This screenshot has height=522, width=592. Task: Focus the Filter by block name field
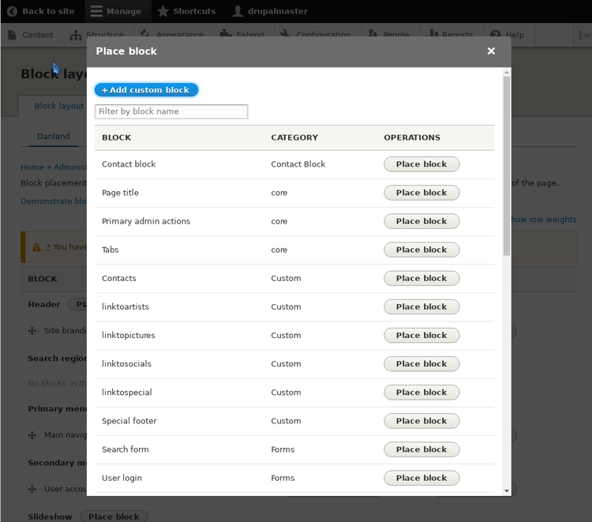tap(171, 111)
